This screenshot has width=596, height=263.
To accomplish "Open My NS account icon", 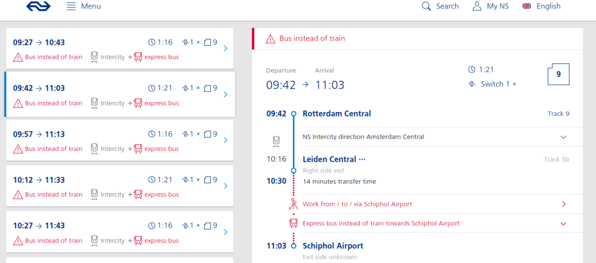I will click(x=477, y=6).
